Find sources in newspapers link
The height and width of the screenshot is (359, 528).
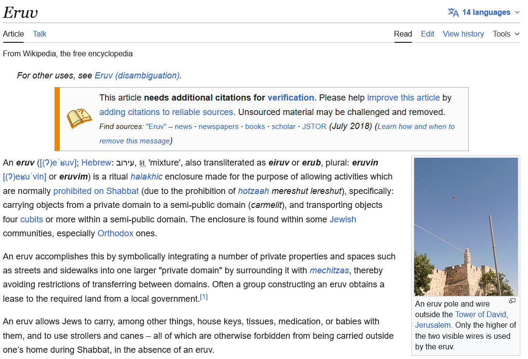[218, 127]
